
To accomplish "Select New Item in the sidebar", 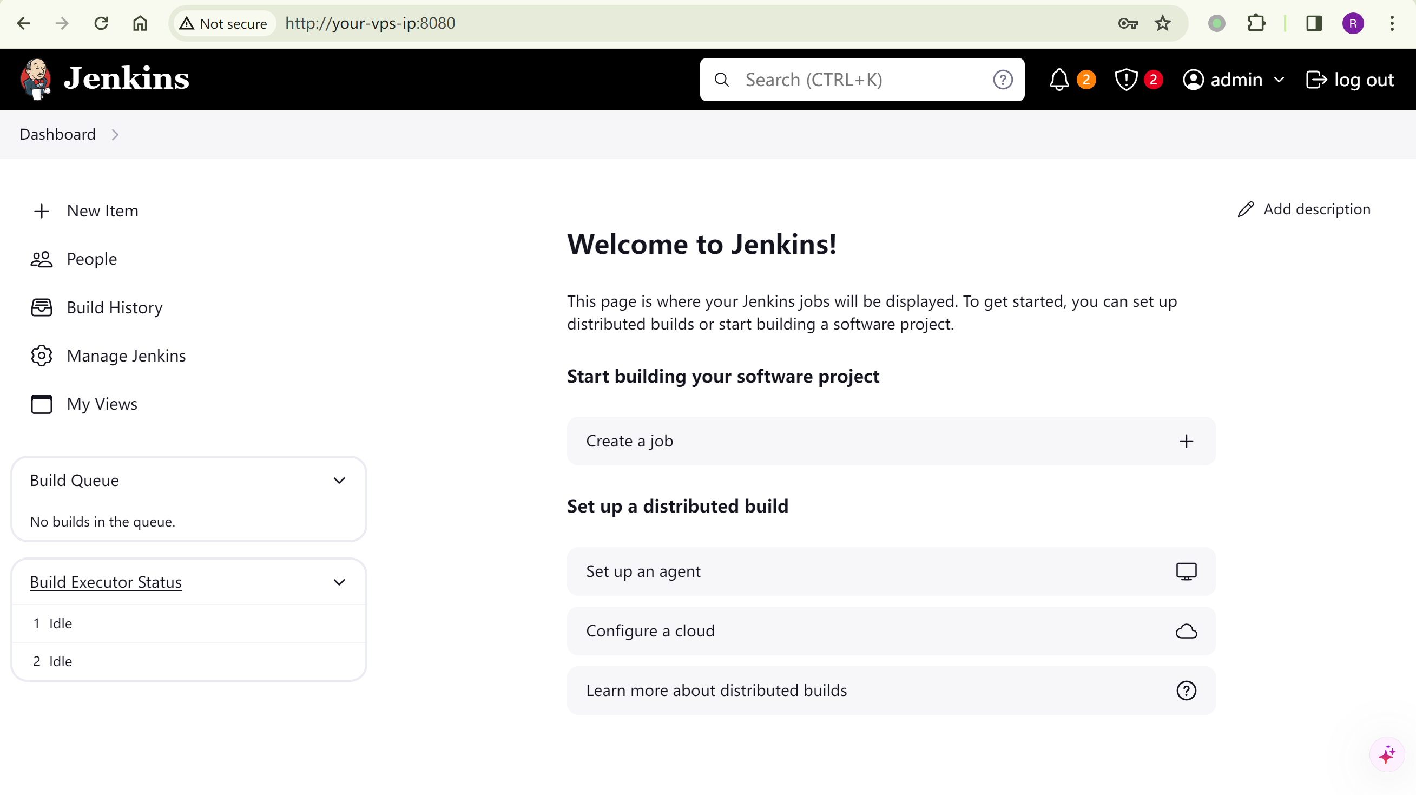I will pyautogui.click(x=102, y=211).
